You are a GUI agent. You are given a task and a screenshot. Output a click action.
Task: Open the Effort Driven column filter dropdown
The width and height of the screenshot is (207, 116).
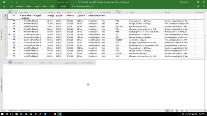click(x=114, y=13)
